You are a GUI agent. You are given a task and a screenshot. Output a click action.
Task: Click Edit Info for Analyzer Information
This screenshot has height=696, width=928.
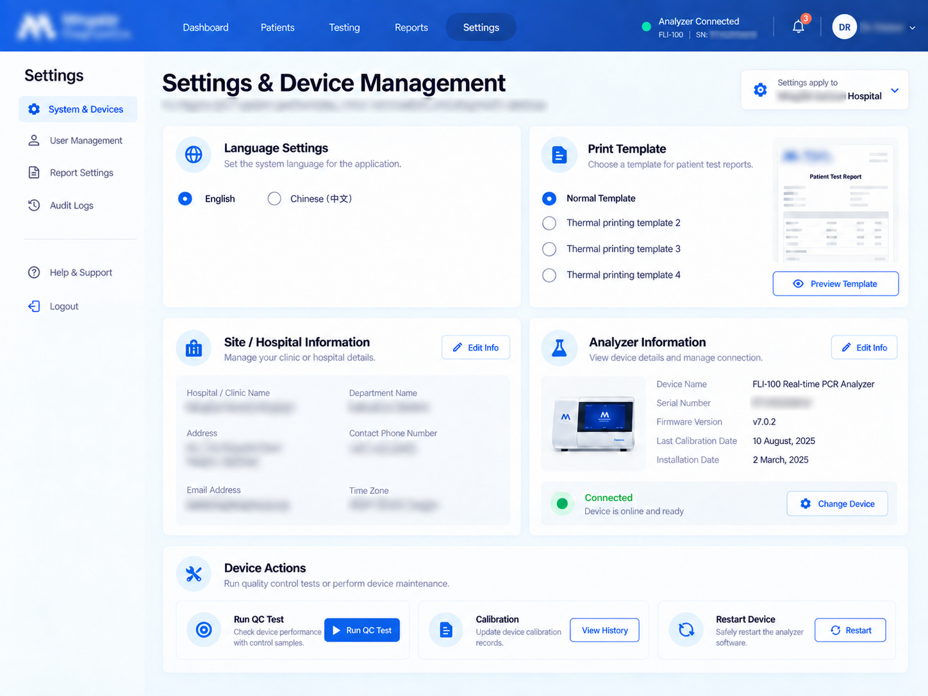[x=864, y=347]
